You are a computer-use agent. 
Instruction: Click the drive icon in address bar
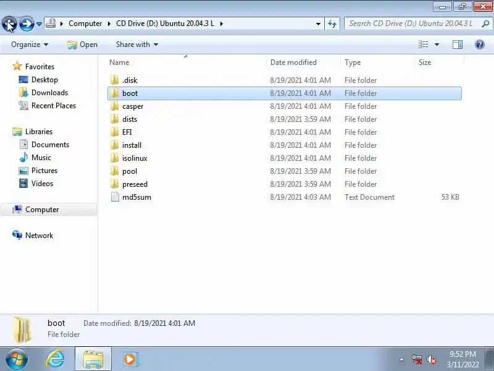(x=51, y=23)
